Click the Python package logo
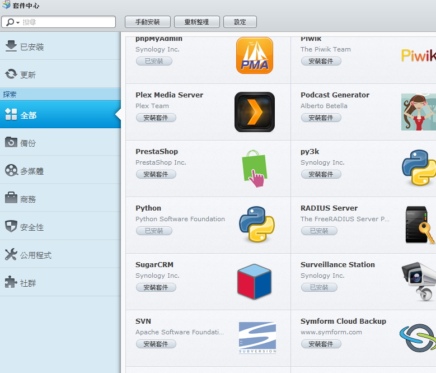Image resolution: width=436 pixels, height=373 pixels. click(x=257, y=224)
